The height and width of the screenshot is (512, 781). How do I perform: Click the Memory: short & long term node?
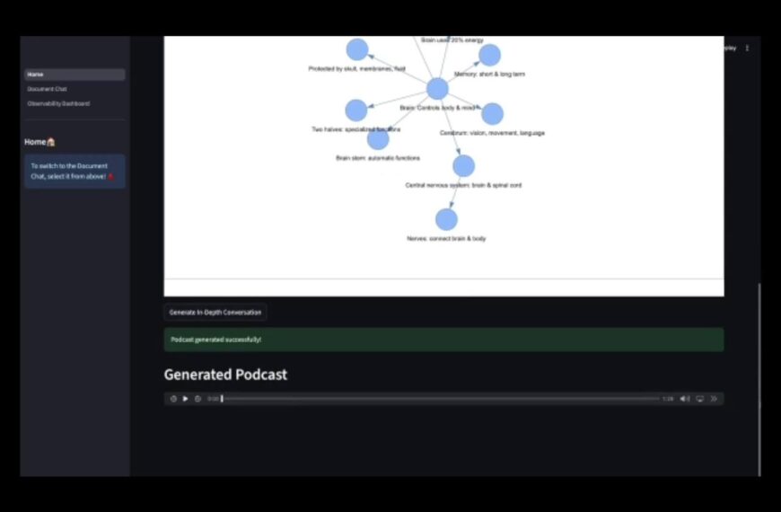coord(489,55)
